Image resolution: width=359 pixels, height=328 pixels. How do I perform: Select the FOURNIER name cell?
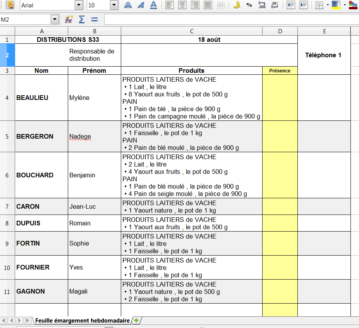pos(41,267)
